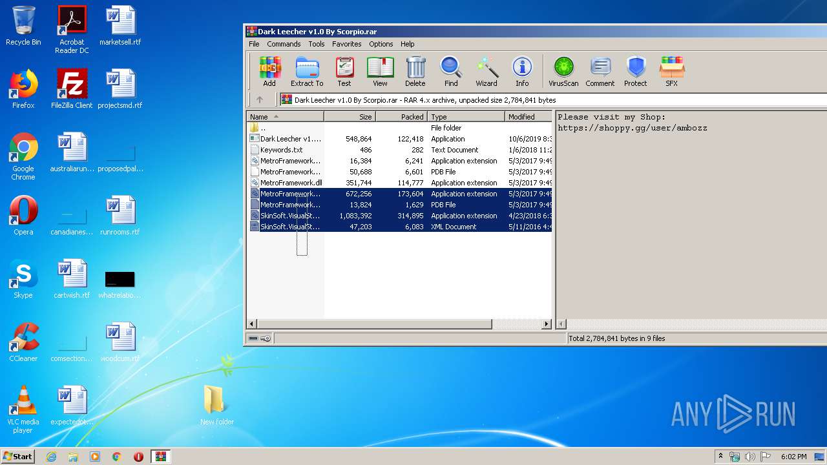Select the MetroFramework.dll file
The height and width of the screenshot is (465, 827).
coord(400,183)
